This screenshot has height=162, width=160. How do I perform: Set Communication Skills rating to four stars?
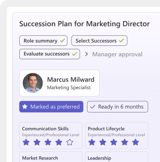pos(59,142)
